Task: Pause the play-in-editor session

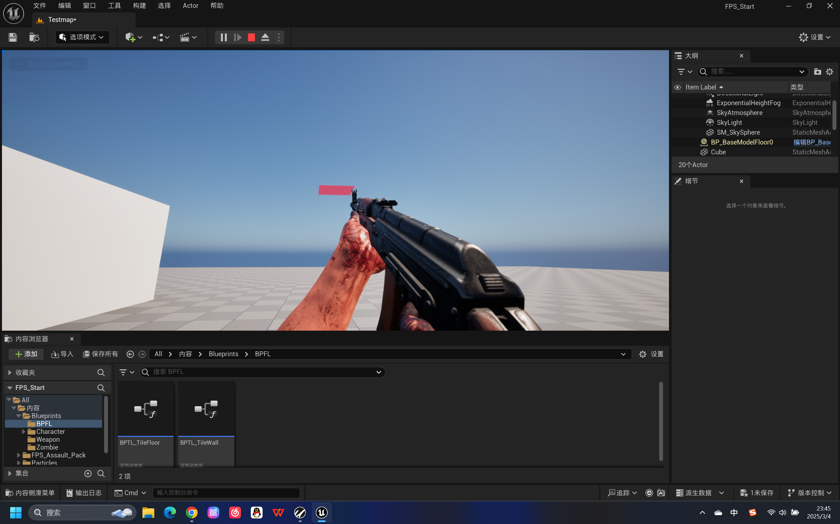Action: 224,37
